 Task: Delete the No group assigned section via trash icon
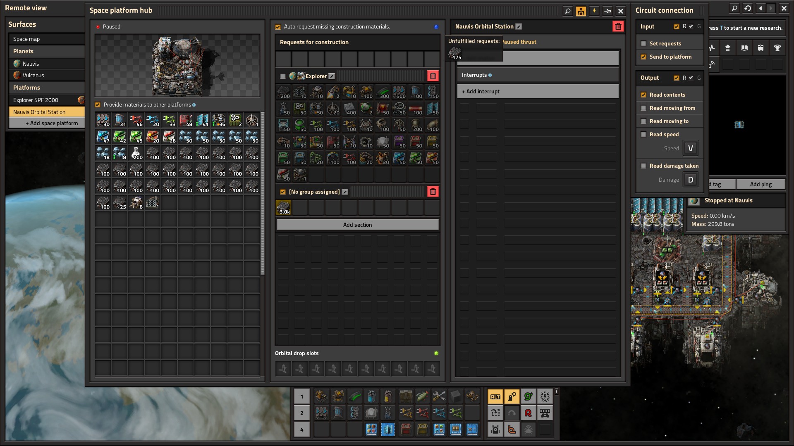433,192
